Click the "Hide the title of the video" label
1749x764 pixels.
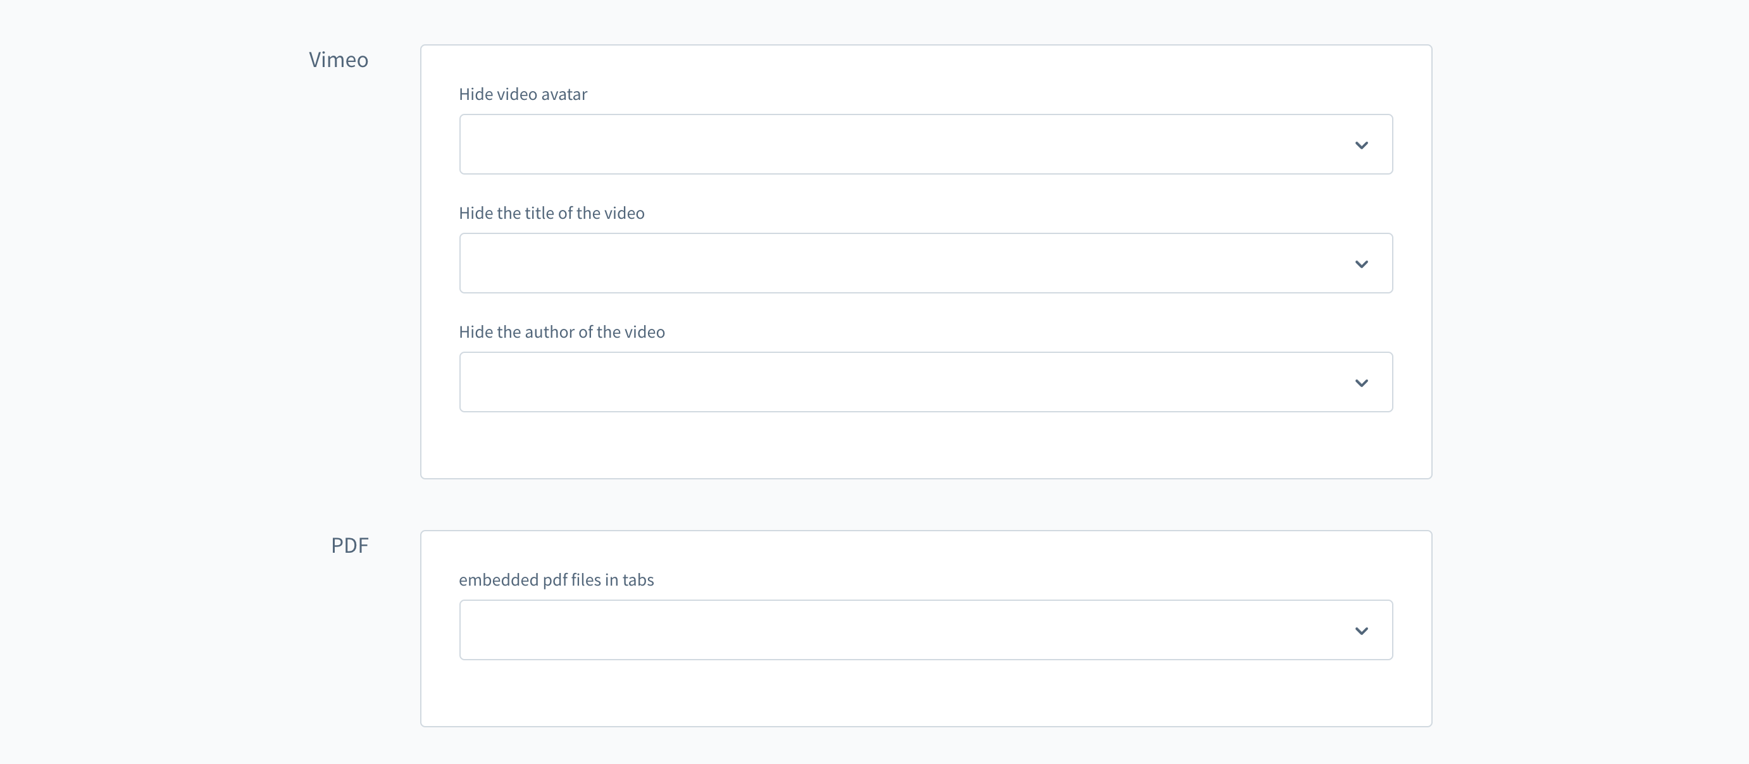[551, 213]
